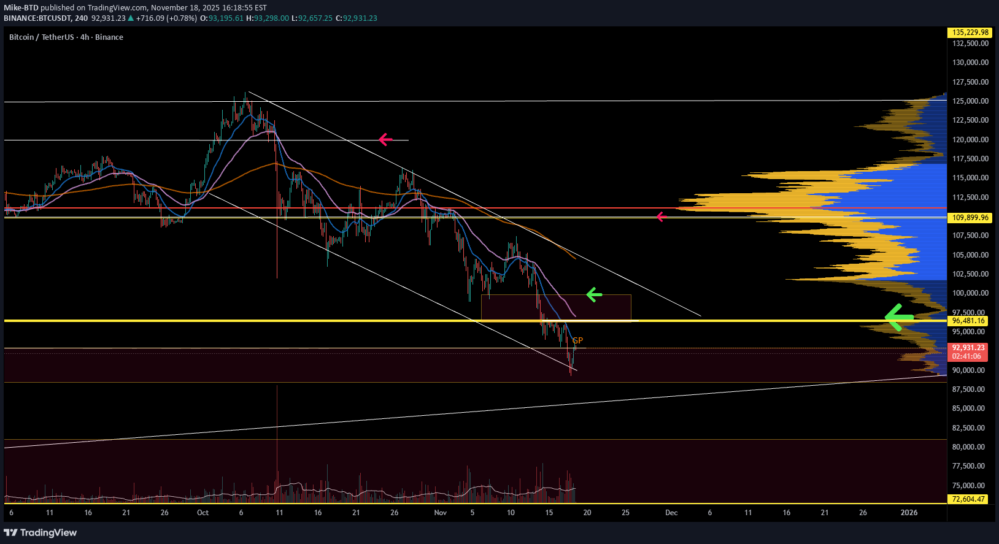Click the small green arrow above the rectangle
The width and height of the screenshot is (999, 544).
594,295
